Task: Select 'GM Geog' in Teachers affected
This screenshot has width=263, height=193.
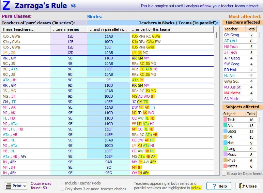Action: coord(240,35)
